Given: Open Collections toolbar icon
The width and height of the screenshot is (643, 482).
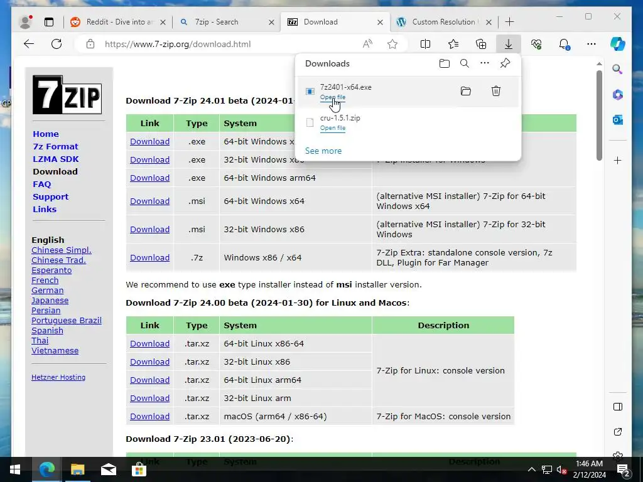Looking at the screenshot, I should (x=480, y=44).
